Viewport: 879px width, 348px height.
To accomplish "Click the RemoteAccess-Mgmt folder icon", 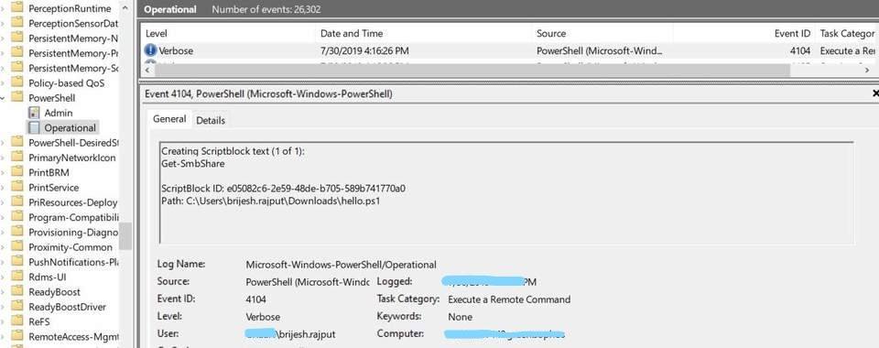I will [17, 337].
